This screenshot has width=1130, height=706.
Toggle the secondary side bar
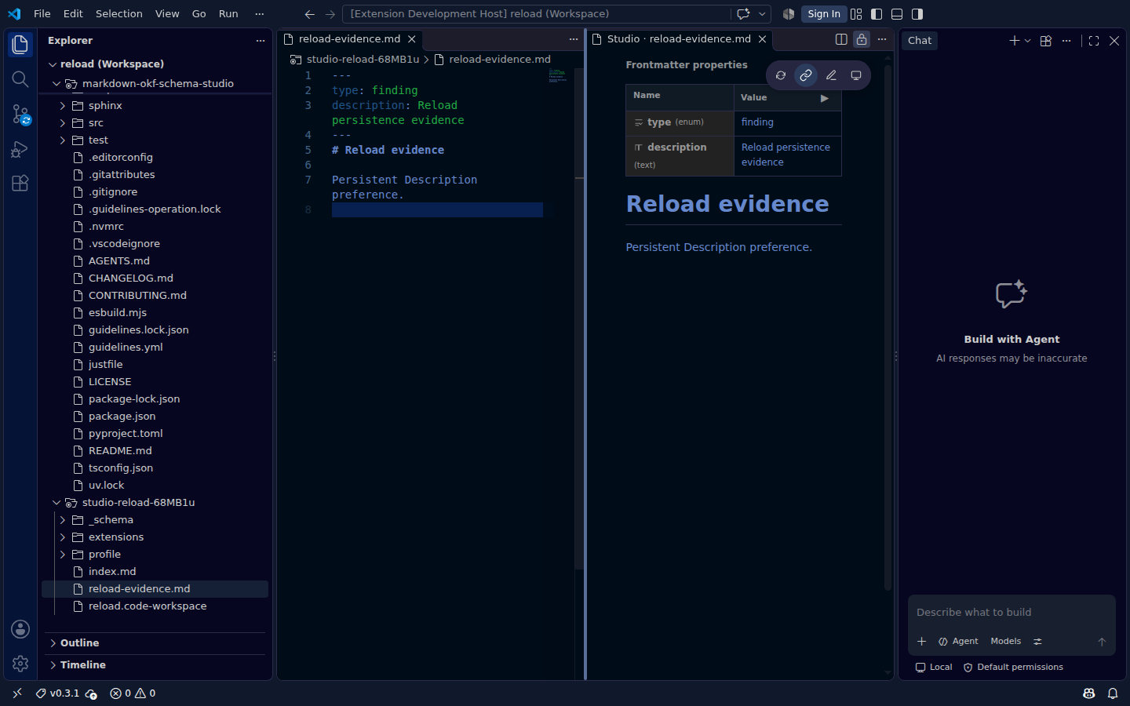click(x=917, y=14)
